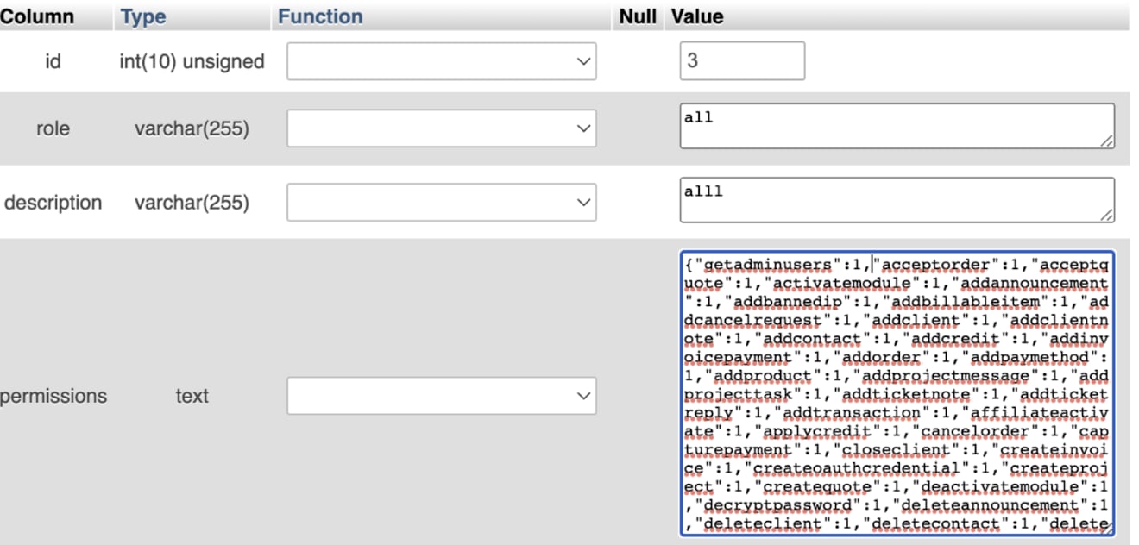Open the Function dropdown for role row
Image resolution: width=1139 pixels, height=545 pixels.
pos(441,128)
